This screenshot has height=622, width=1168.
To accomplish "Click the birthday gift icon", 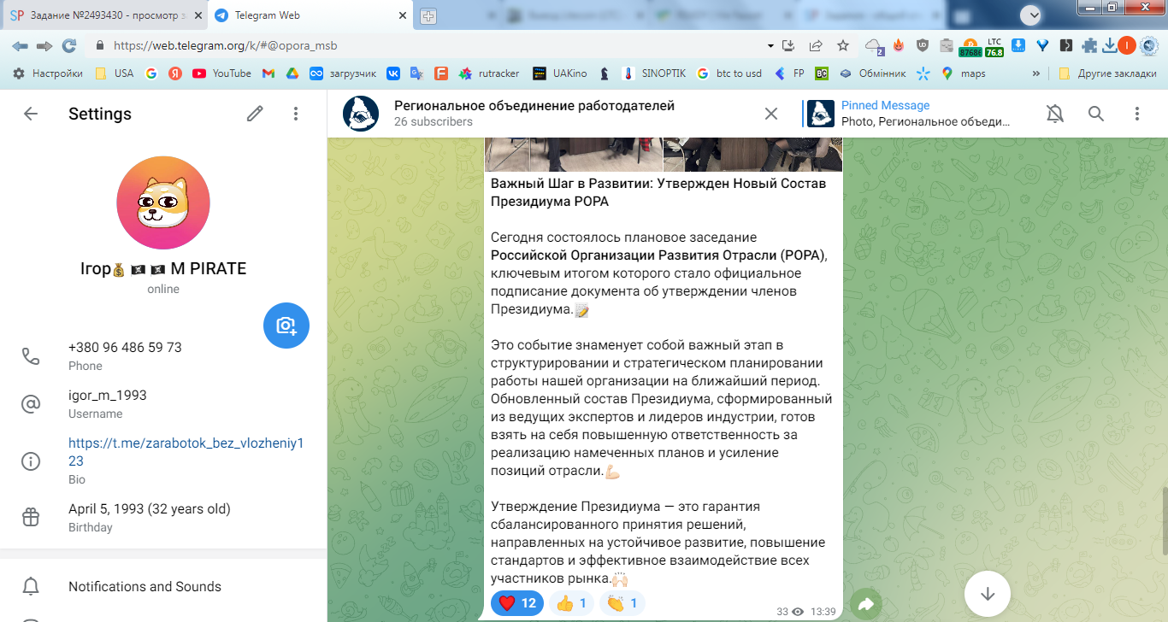I will 31,517.
